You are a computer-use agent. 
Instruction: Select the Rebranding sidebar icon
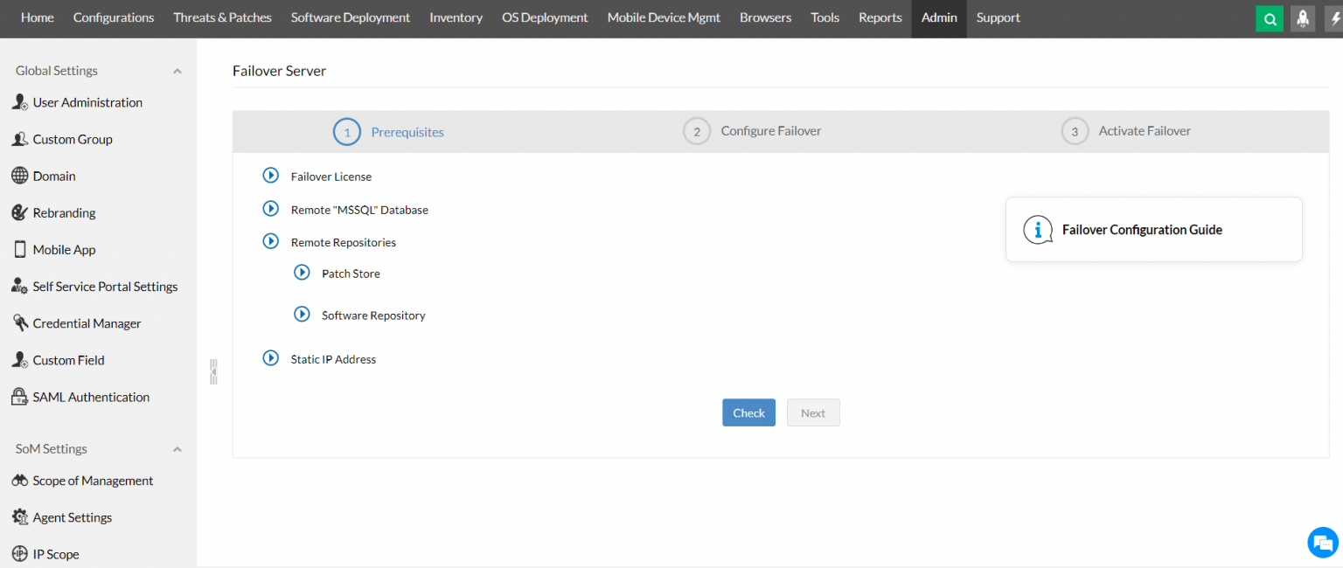(x=19, y=212)
